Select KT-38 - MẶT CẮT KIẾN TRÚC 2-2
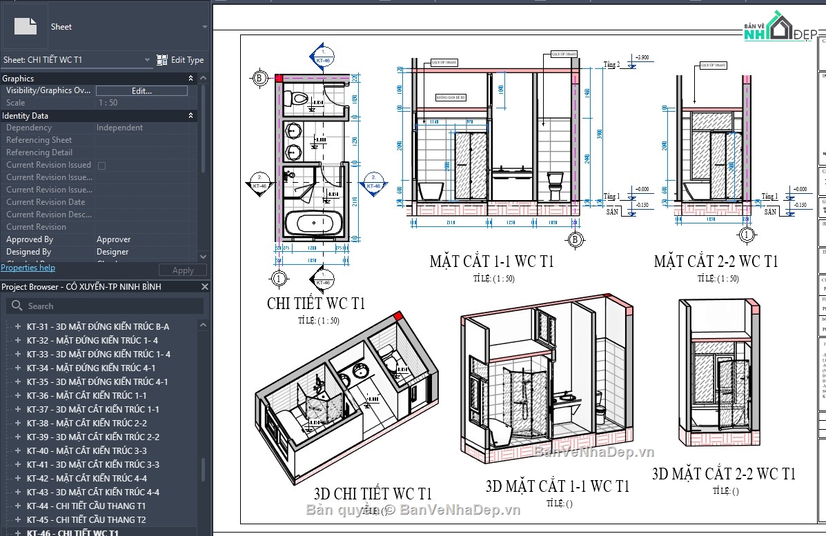 [x=87, y=424]
